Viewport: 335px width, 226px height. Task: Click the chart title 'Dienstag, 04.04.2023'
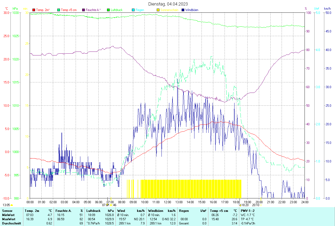[168, 4]
